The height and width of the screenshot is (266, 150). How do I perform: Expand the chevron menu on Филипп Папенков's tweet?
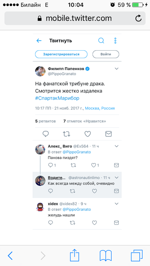point(116,69)
